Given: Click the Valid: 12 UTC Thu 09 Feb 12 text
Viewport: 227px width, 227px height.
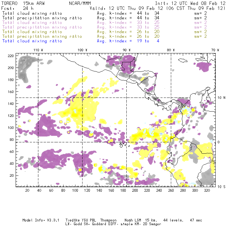Looking at the screenshot, I should [x=126, y=8].
